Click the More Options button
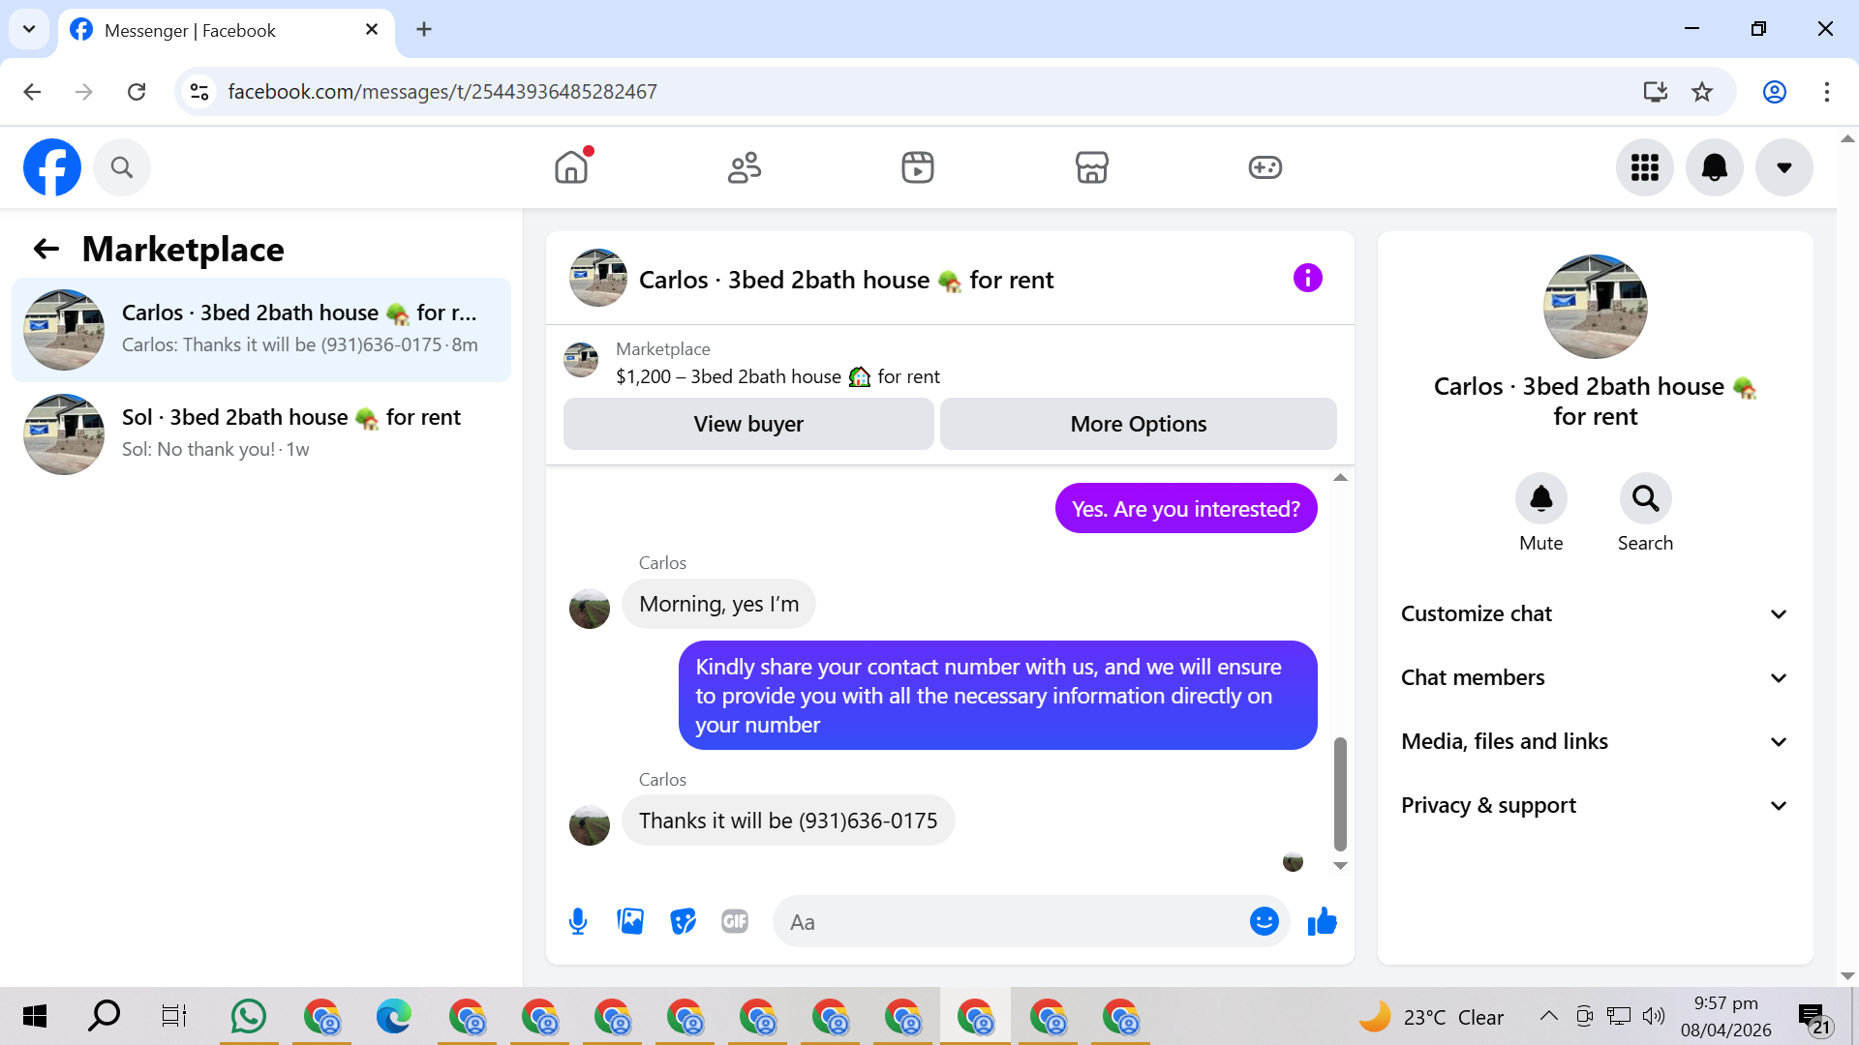Viewport: 1859px width, 1045px height. 1138,424
